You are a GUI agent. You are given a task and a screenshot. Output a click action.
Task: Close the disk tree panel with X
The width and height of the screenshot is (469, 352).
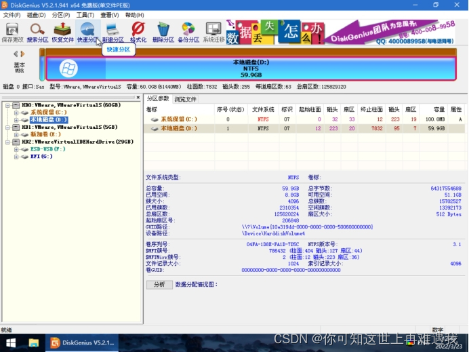click(x=138, y=98)
